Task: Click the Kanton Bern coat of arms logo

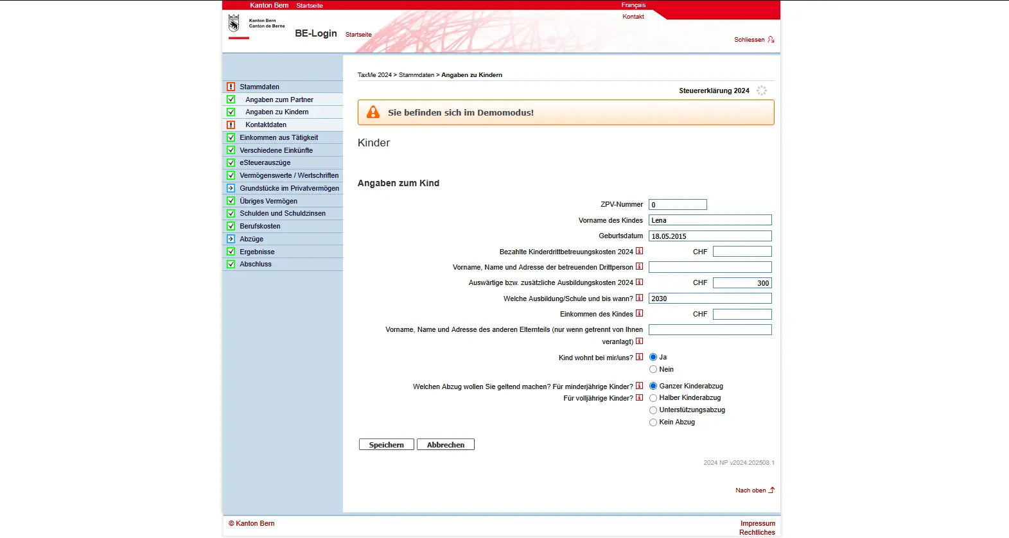Action: (234, 24)
